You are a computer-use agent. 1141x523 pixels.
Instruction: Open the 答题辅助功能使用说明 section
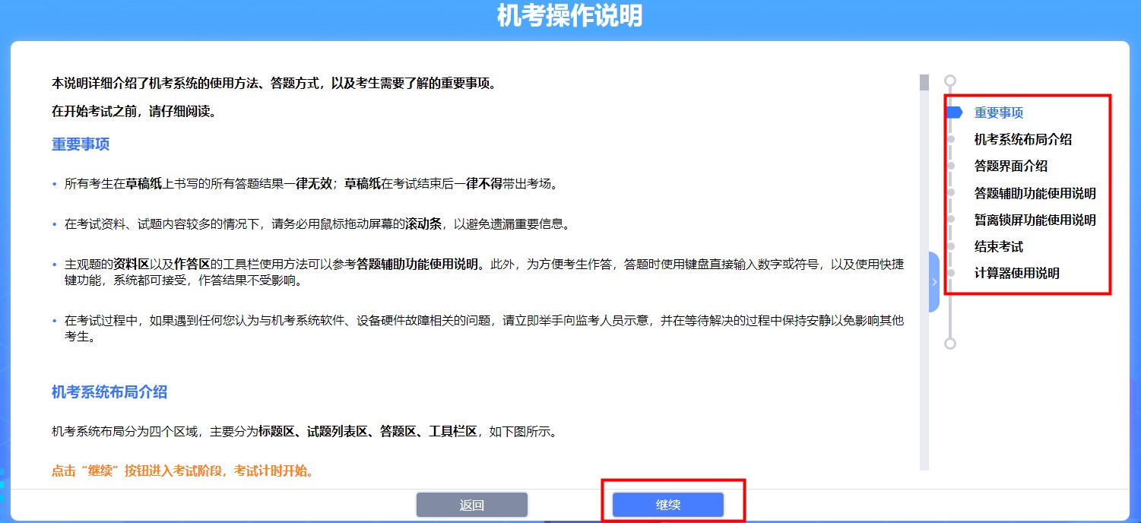click(1034, 193)
